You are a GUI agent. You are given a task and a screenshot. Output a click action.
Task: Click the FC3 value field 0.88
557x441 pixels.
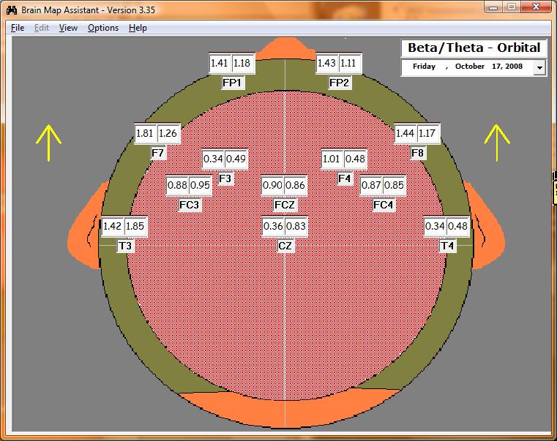pos(178,185)
